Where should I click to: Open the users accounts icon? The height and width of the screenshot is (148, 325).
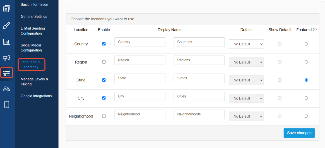(x=7, y=89)
